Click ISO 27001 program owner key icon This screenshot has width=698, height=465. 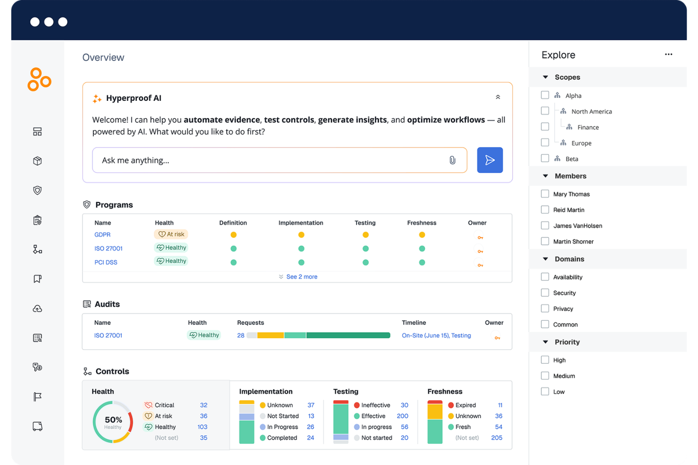(x=480, y=251)
